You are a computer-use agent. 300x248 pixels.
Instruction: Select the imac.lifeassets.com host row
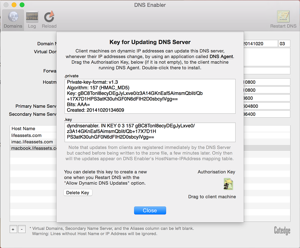click(32, 142)
